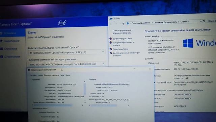Switch to Звук tab in DirectX tool
This screenshot has width=216, height=122.
coord(62,75)
